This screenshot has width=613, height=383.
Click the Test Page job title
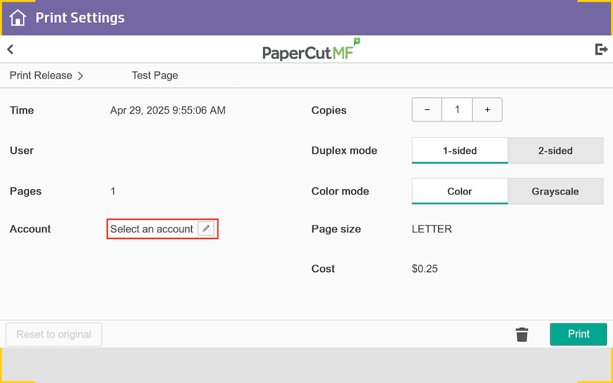[x=155, y=75]
